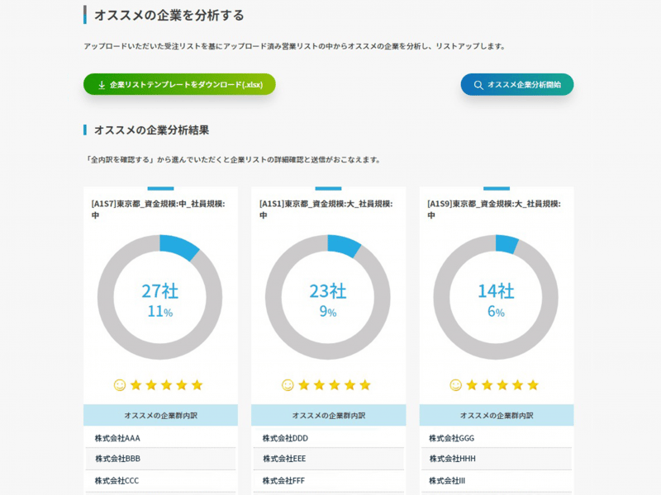Click the 23社 9% donut chart
This screenshot has height=495, width=661.
tap(328, 297)
